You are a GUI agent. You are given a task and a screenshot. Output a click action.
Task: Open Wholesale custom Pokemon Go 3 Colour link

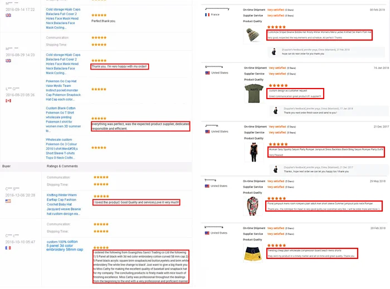tap(62, 149)
